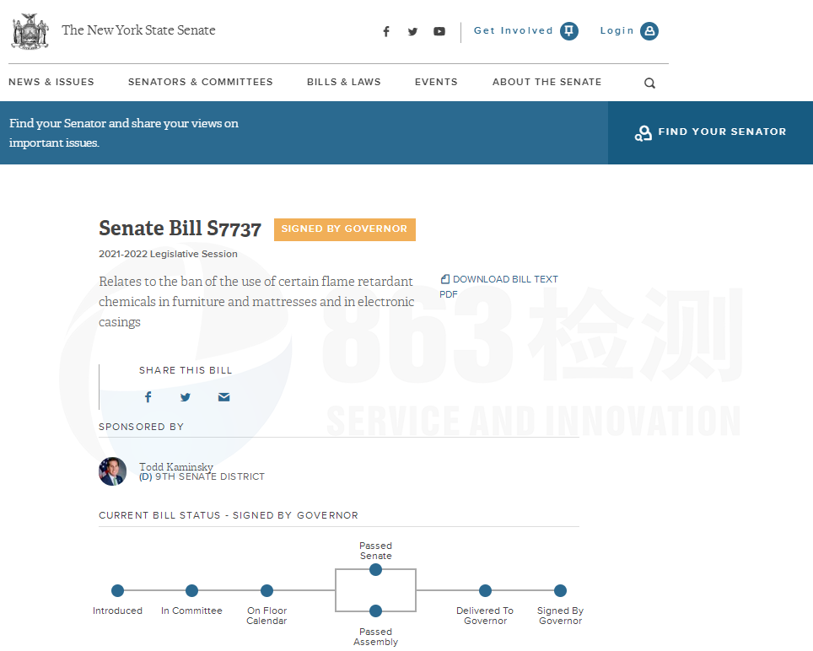Open the Senate's Facebook page in the header
Viewport: 813px width, 651px height.
pyautogui.click(x=386, y=31)
